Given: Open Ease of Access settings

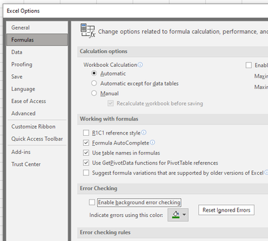Looking at the screenshot, I should point(37,101).
